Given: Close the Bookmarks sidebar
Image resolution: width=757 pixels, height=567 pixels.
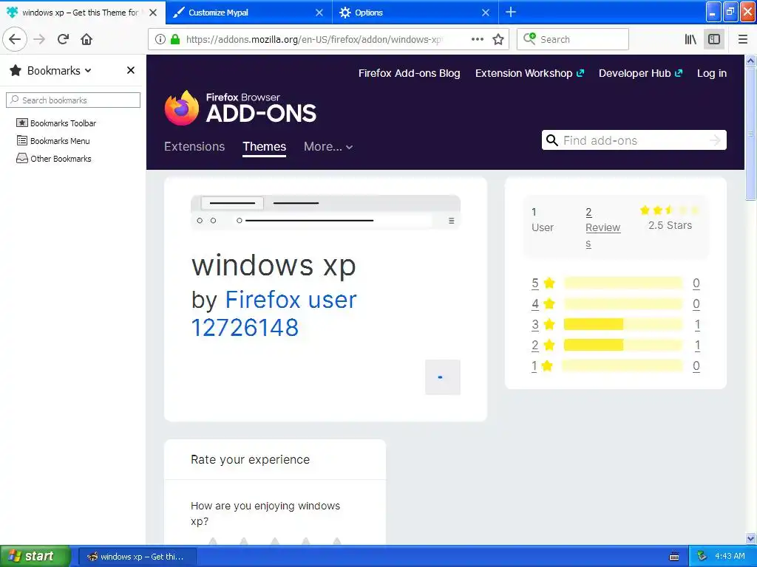Looking at the screenshot, I should (x=130, y=70).
